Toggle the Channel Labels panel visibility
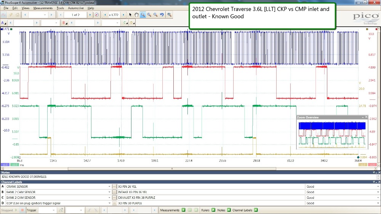This screenshot has height=214, width=381. coord(256,210)
